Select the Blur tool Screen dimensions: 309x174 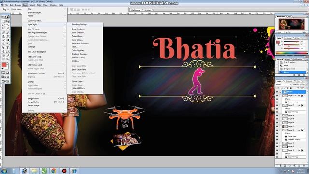click(3, 43)
